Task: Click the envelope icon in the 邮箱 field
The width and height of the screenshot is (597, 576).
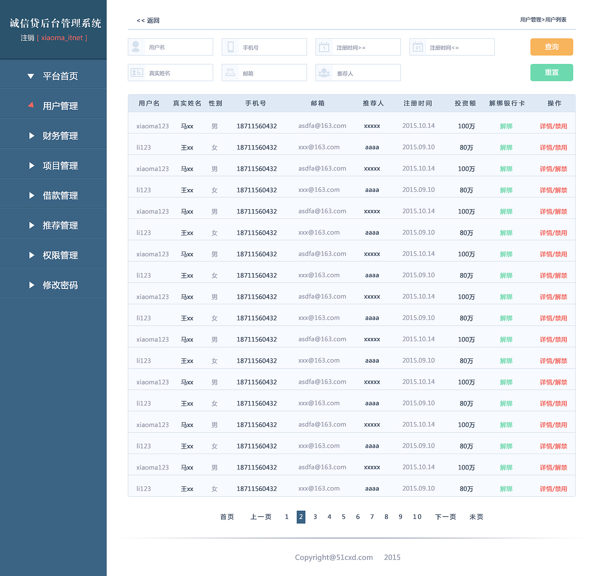Action: [230, 72]
